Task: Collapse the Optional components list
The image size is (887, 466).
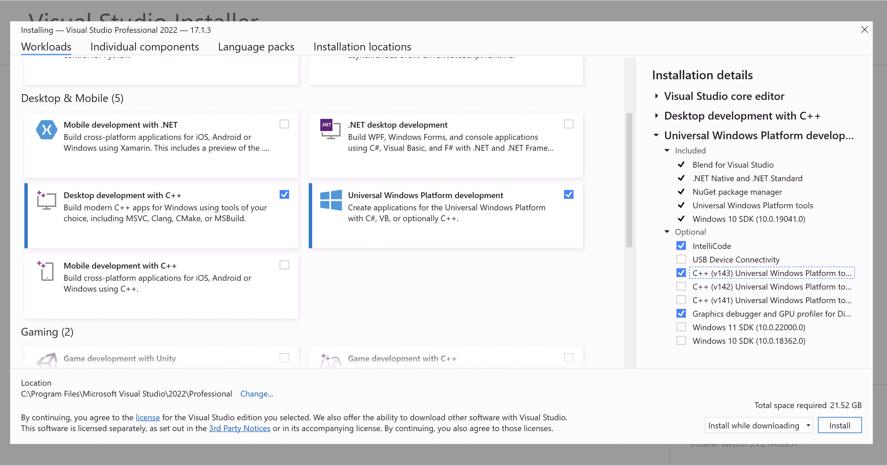Action: 667,232
